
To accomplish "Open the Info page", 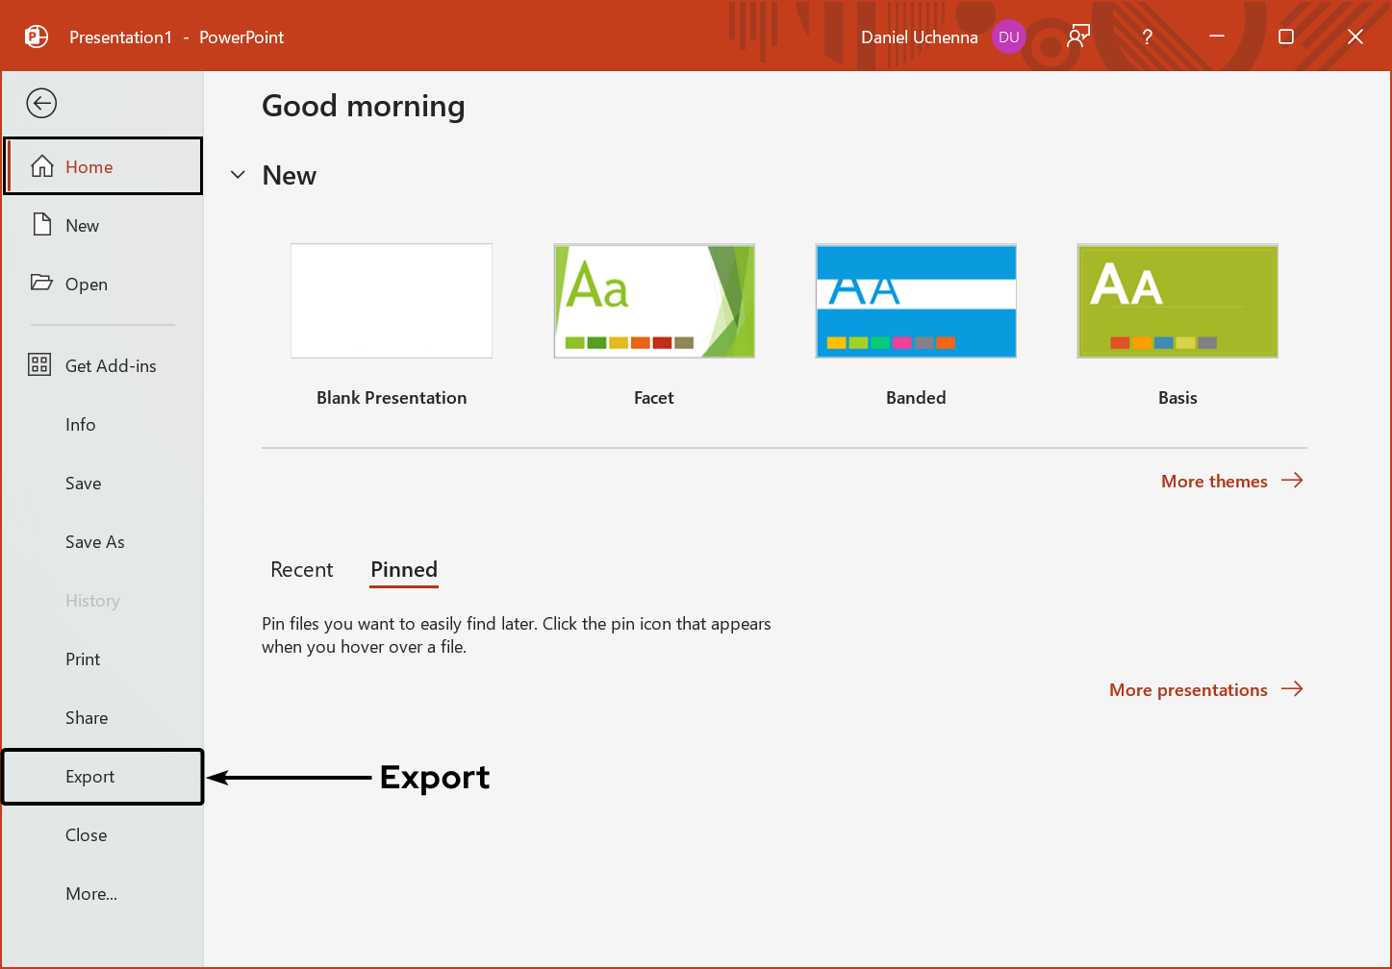I will pyautogui.click(x=81, y=424).
